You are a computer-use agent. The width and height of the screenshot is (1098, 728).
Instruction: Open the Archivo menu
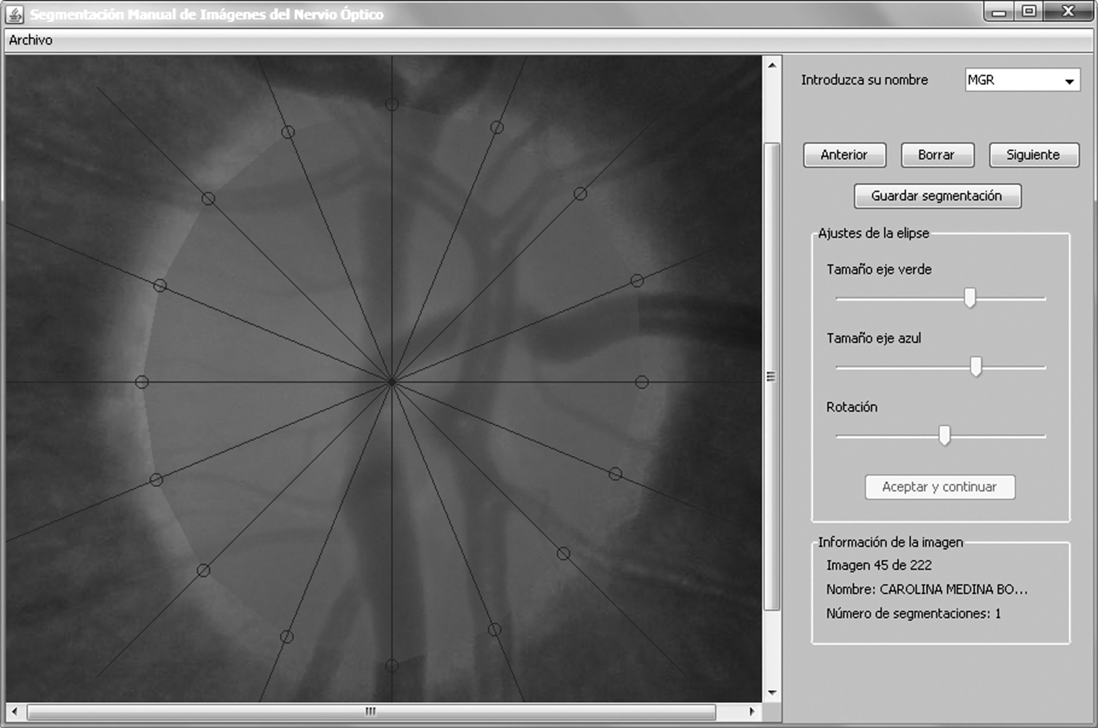[x=31, y=40]
